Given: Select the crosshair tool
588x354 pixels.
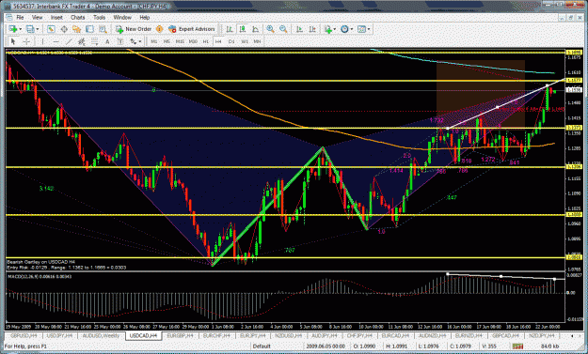Looking at the screenshot, I should [x=26, y=41].
